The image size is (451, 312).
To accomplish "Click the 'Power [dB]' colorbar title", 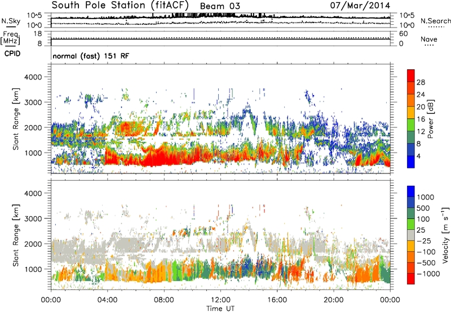I will 431,119.
